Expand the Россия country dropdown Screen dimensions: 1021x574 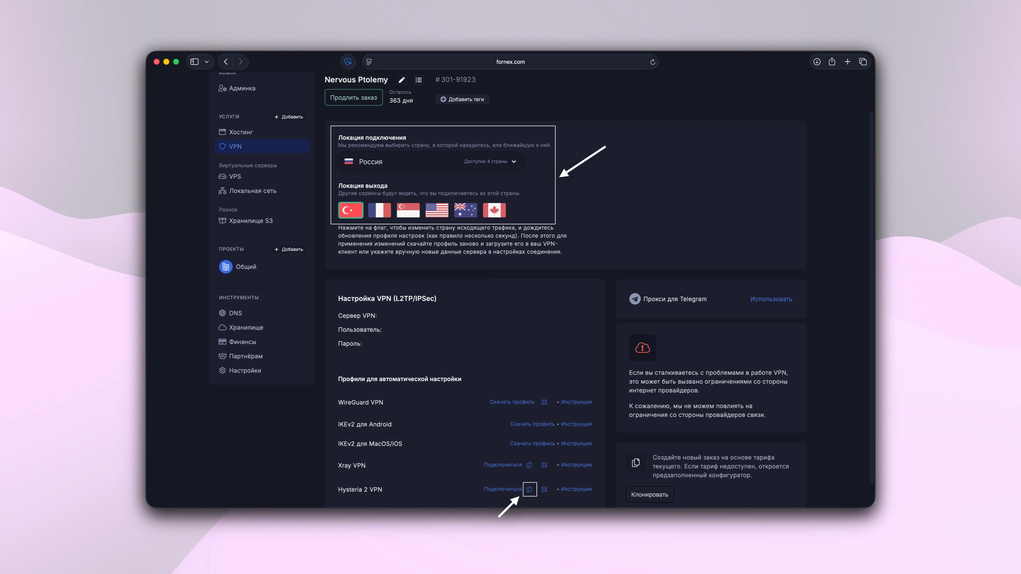tap(513, 162)
